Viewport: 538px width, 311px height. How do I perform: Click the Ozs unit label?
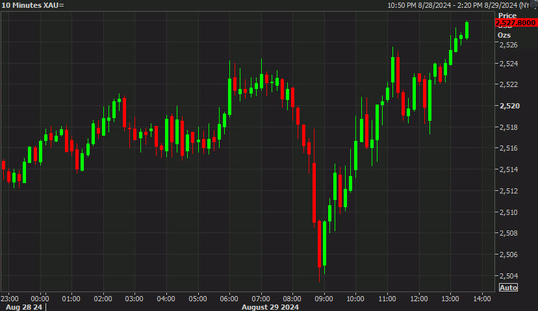tap(504, 35)
